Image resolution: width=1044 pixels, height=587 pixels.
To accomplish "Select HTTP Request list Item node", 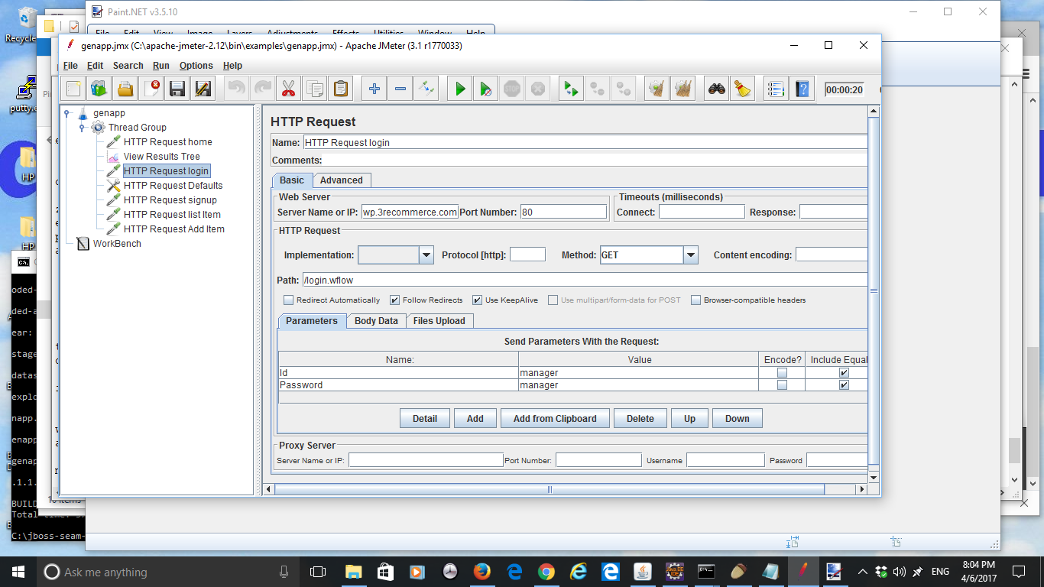I will pyautogui.click(x=172, y=215).
